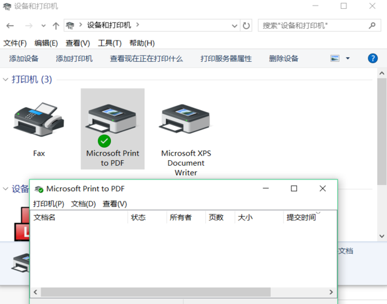The width and height of the screenshot is (387, 304).
Task: Select the Fax printer icon
Action: pyautogui.click(x=39, y=120)
